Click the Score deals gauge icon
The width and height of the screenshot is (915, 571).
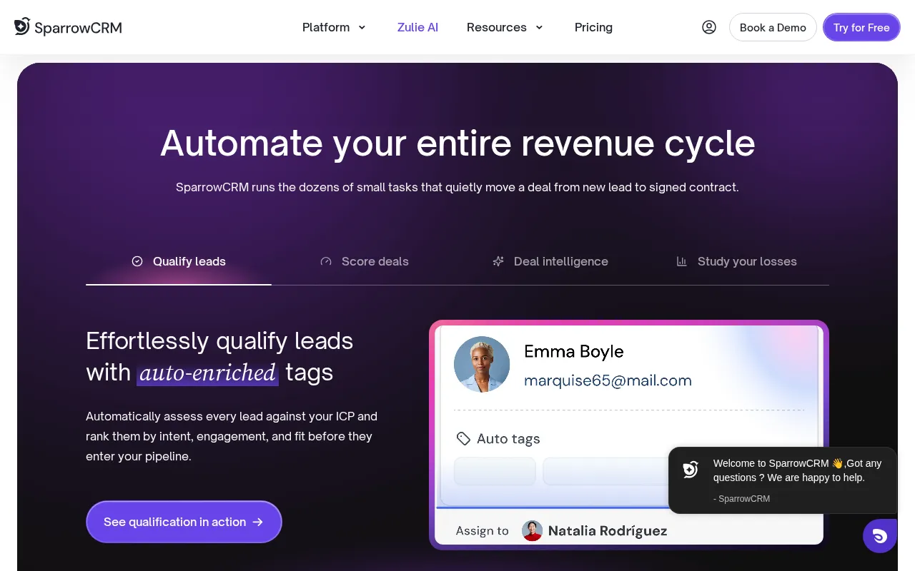click(x=326, y=261)
